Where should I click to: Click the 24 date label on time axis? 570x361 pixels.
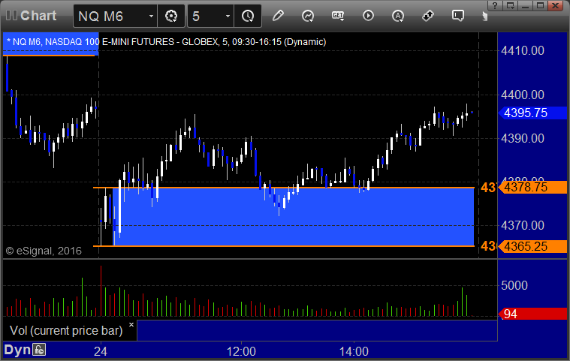(x=101, y=351)
